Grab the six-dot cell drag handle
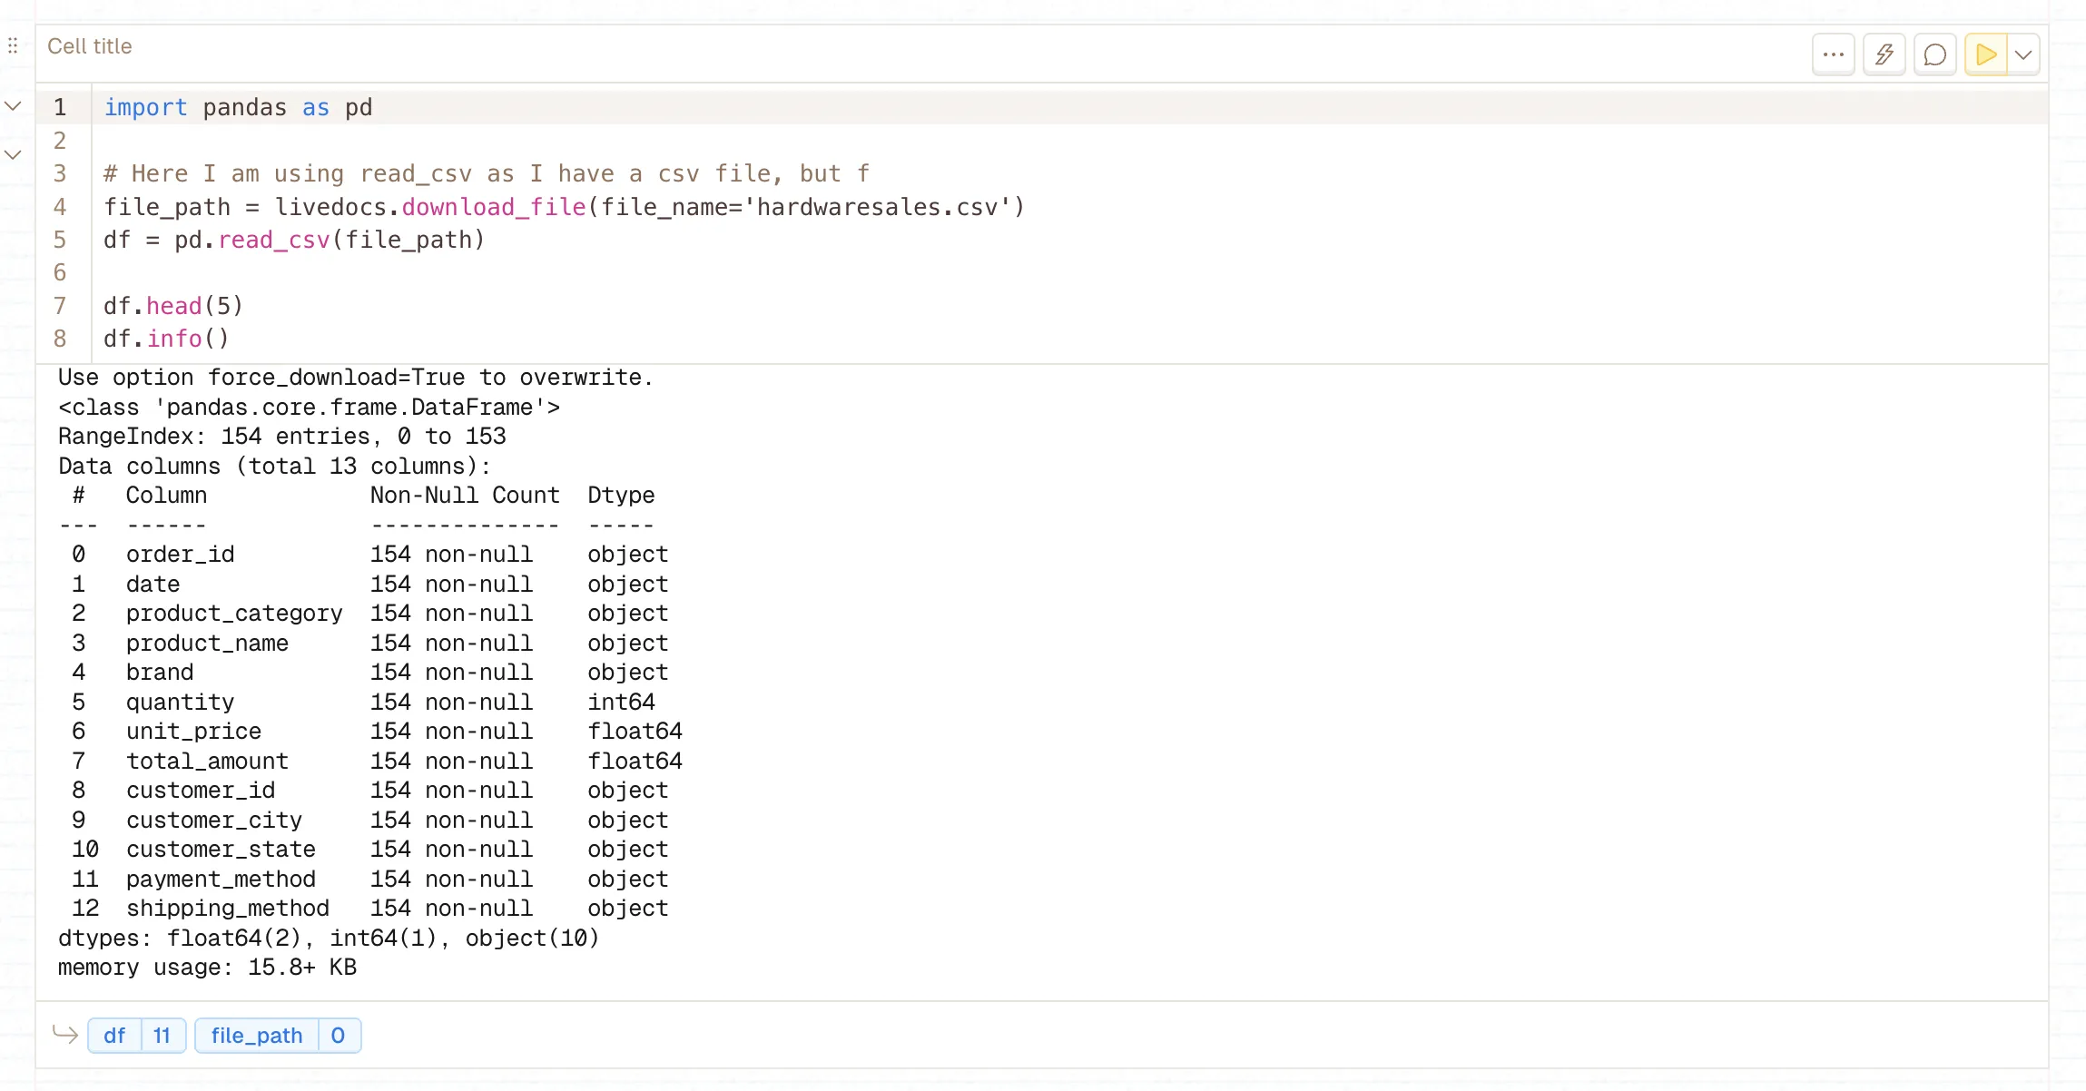The width and height of the screenshot is (2086, 1091). pyautogui.click(x=12, y=45)
